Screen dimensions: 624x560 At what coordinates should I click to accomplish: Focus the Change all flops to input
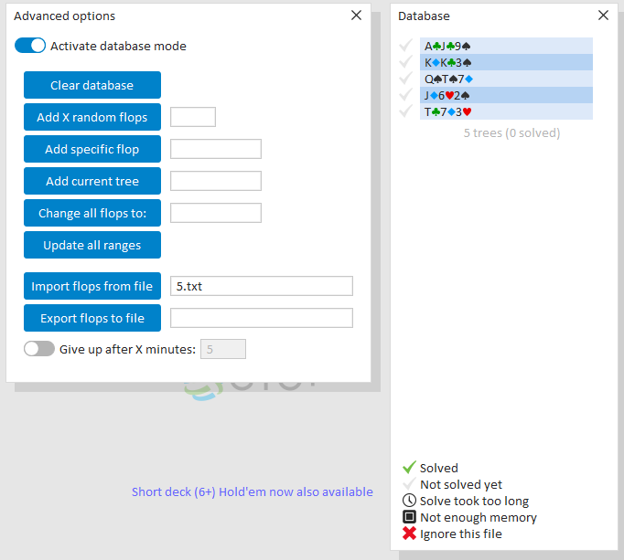[x=216, y=213]
